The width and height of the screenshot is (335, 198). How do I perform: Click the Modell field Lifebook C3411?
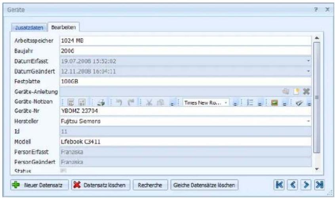(185, 142)
